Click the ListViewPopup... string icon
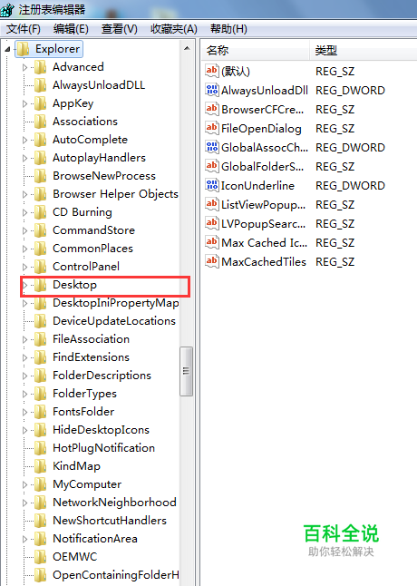Screen dimensions: 417x586 point(212,204)
